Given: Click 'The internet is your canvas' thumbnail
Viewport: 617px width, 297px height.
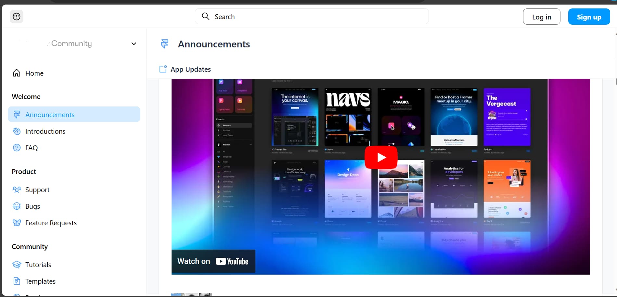Looking at the screenshot, I should (x=295, y=117).
